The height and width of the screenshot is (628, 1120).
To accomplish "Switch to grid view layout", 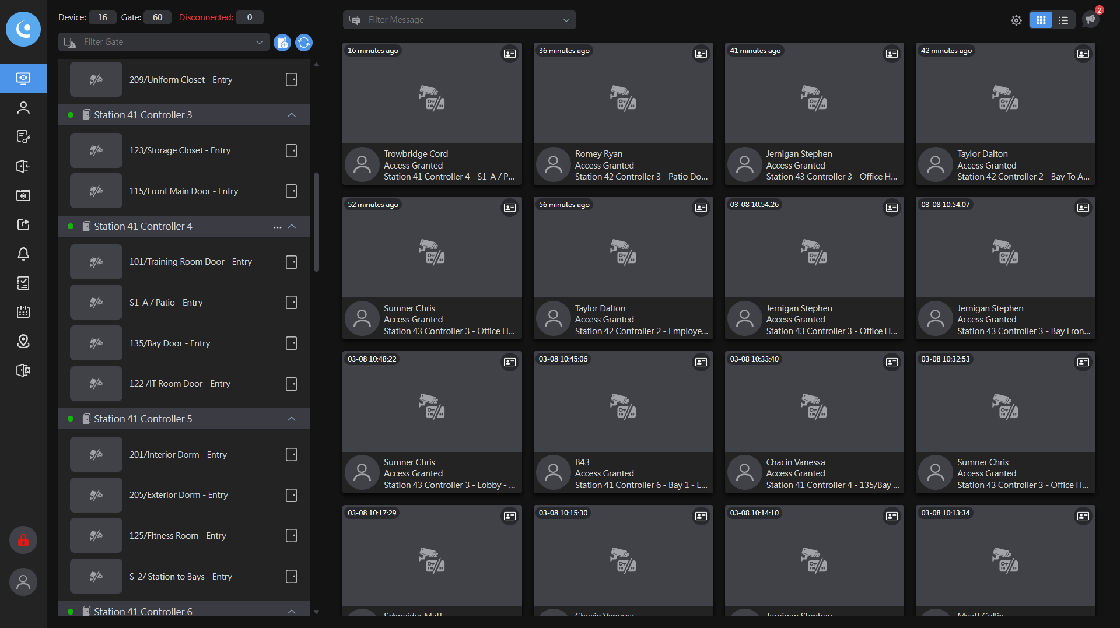I will (1041, 20).
